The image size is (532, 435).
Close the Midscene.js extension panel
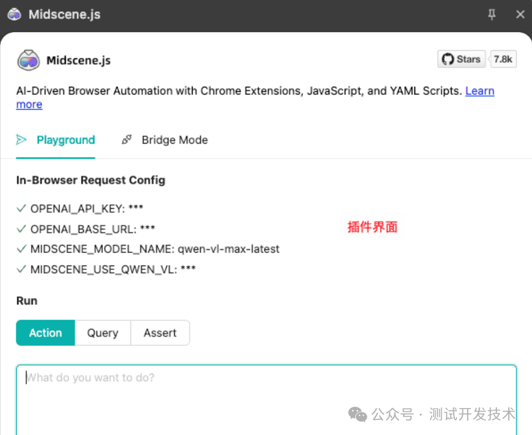click(520, 15)
